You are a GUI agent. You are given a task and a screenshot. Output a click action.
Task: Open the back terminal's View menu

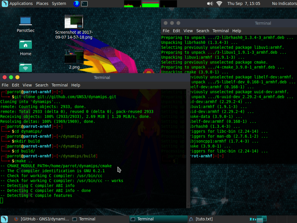(x=188, y=31)
